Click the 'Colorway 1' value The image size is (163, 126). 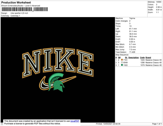click(15, 16)
